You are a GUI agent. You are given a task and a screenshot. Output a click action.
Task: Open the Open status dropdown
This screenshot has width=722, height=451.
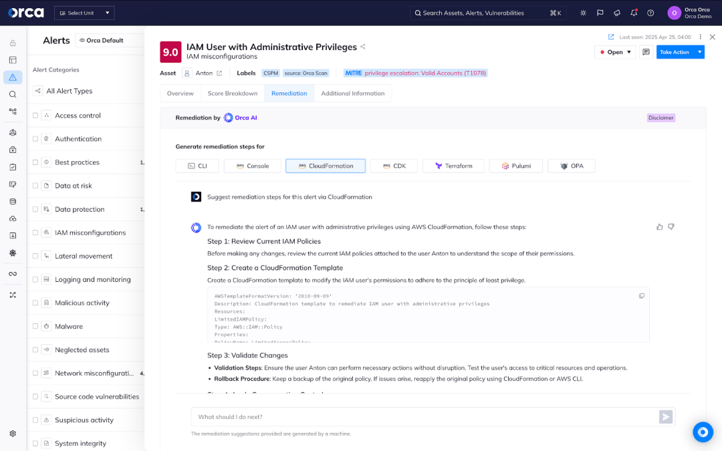(615, 52)
